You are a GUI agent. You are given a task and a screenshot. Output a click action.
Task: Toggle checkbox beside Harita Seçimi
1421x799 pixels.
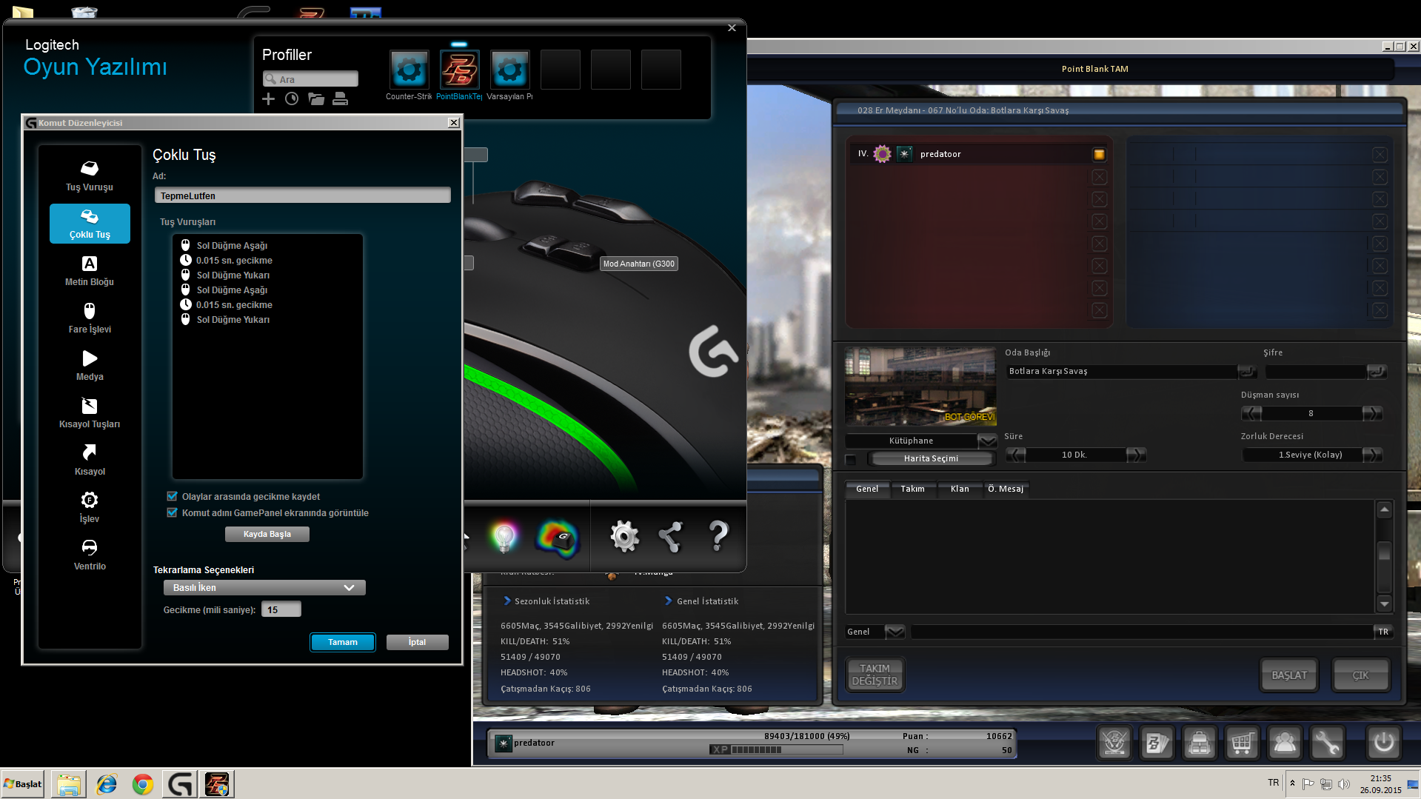[x=851, y=459]
